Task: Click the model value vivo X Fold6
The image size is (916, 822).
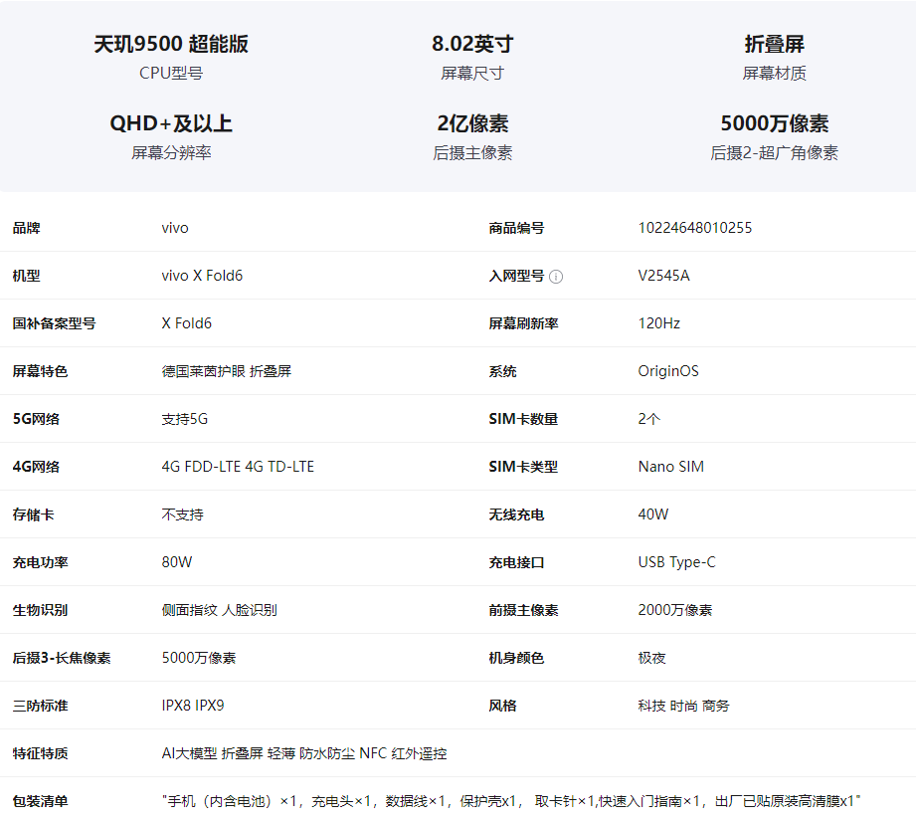Action: pyautogui.click(x=202, y=276)
